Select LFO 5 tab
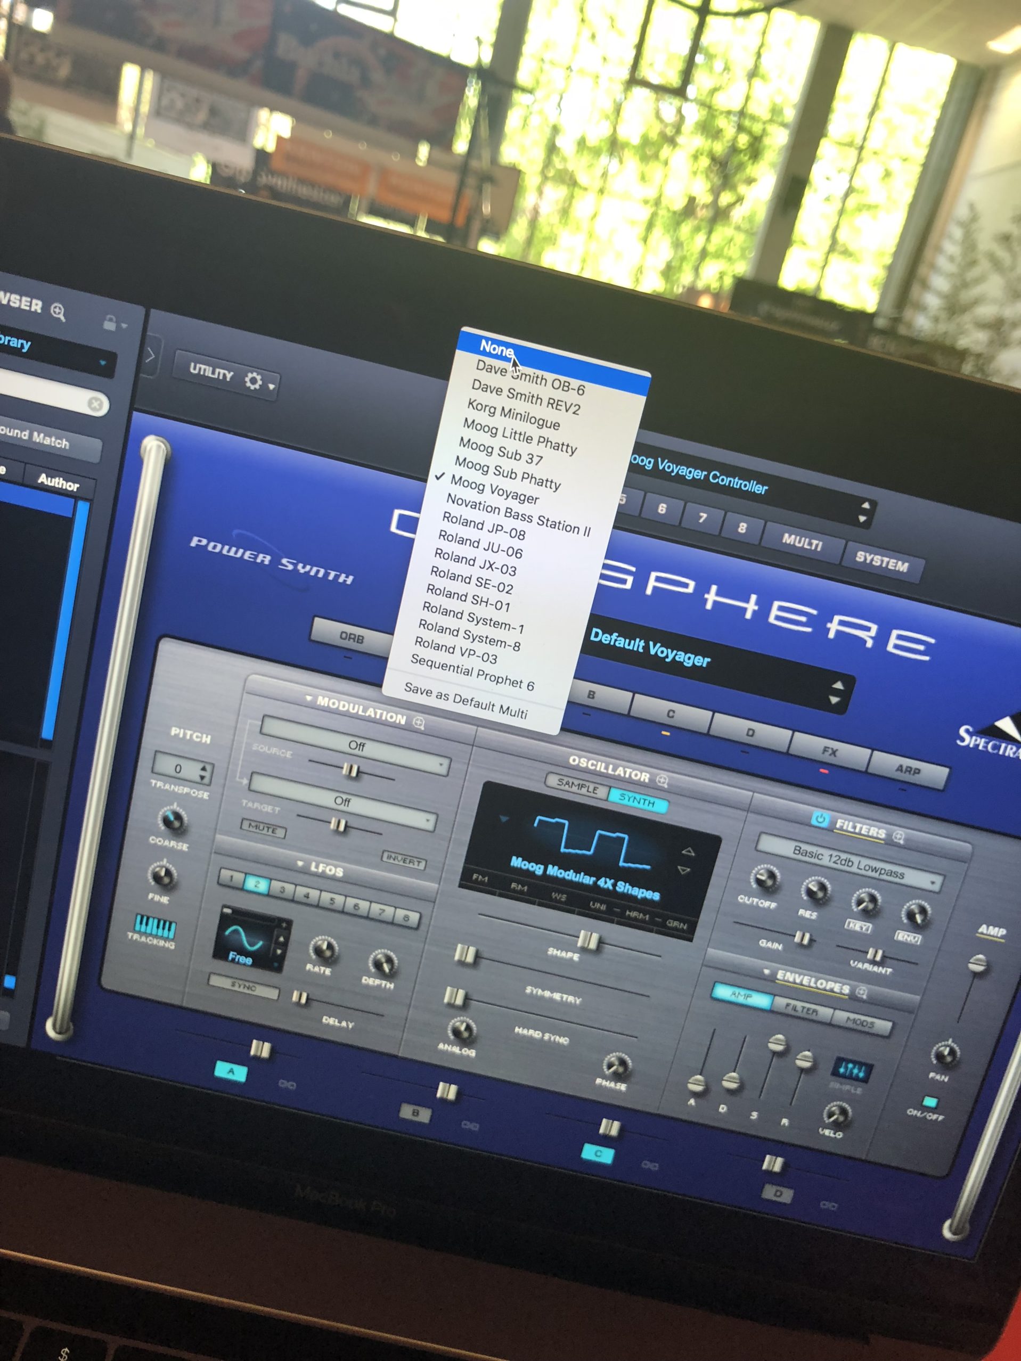Screen dimensions: 1021x1361 click(332, 901)
